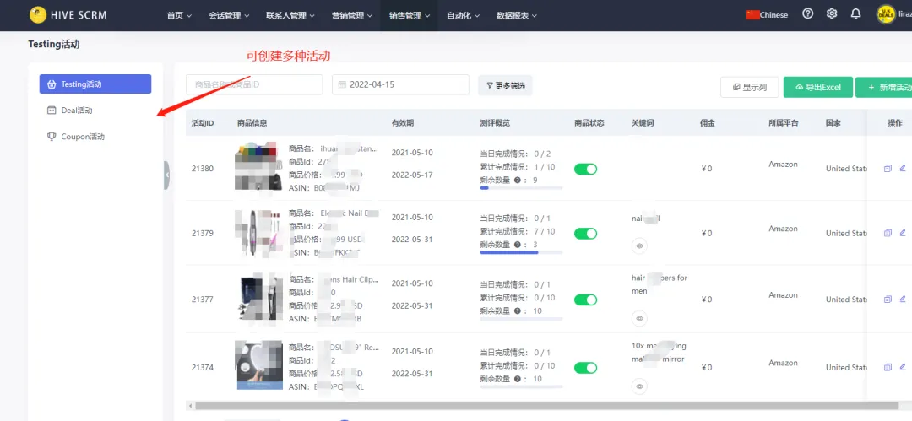Viewport: 912px width, 421px height.
Task: Open the notifications bell
Action: [x=855, y=14]
